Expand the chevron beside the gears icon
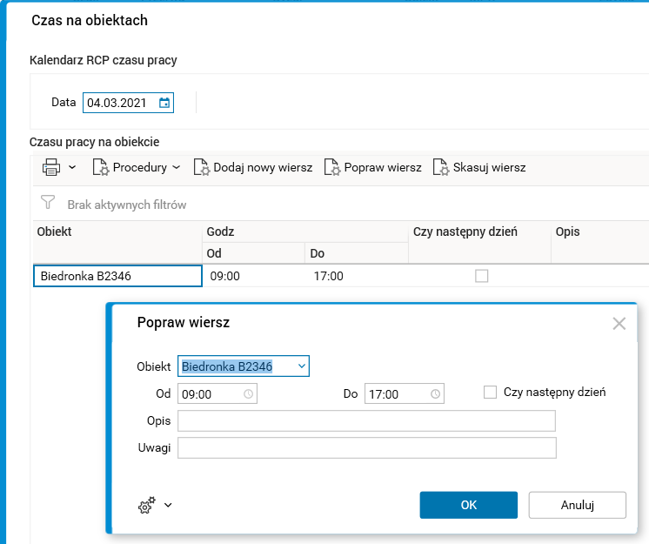 click(x=168, y=505)
